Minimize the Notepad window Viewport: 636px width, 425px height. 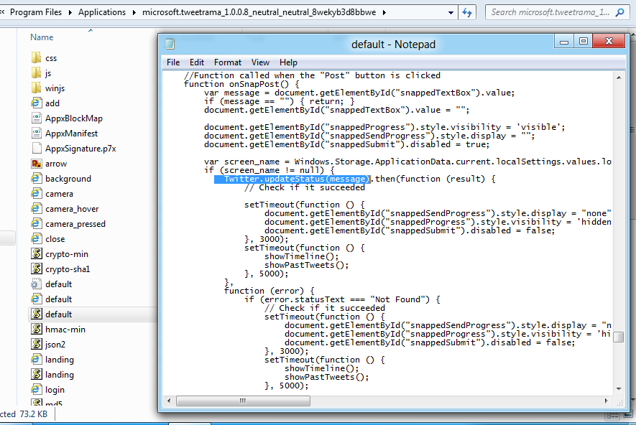tap(564, 42)
